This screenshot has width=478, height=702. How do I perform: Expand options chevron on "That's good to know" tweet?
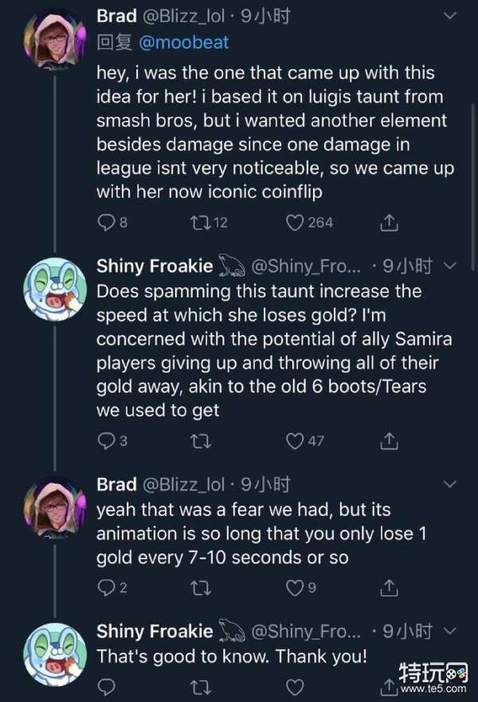[x=449, y=632]
